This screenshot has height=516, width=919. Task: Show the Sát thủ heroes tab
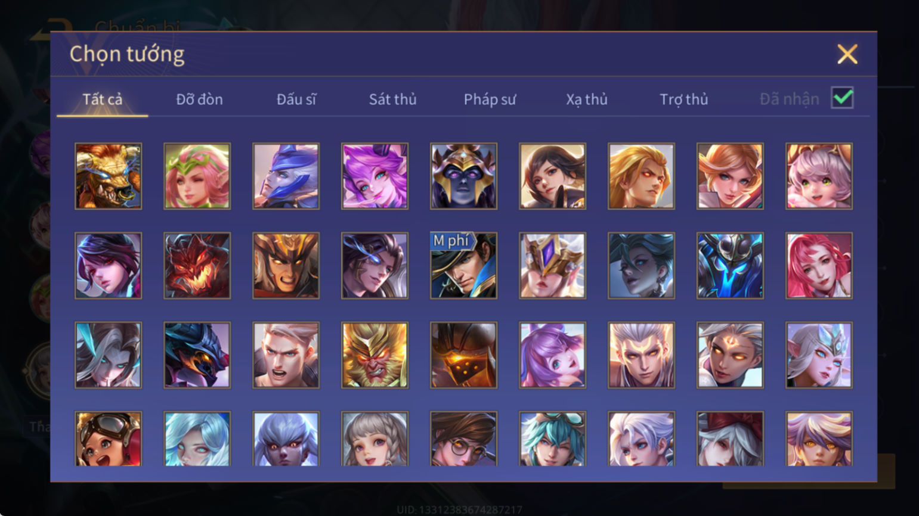point(392,100)
